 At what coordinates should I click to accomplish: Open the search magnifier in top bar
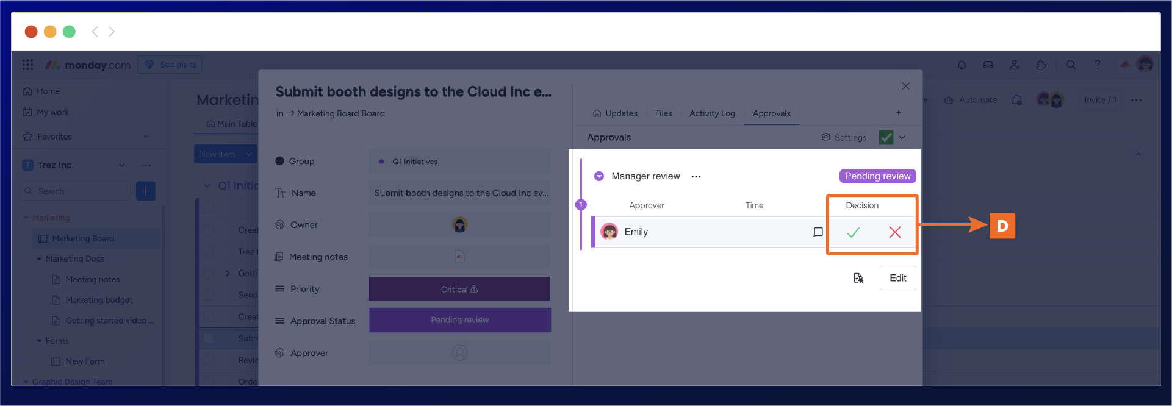[1071, 65]
